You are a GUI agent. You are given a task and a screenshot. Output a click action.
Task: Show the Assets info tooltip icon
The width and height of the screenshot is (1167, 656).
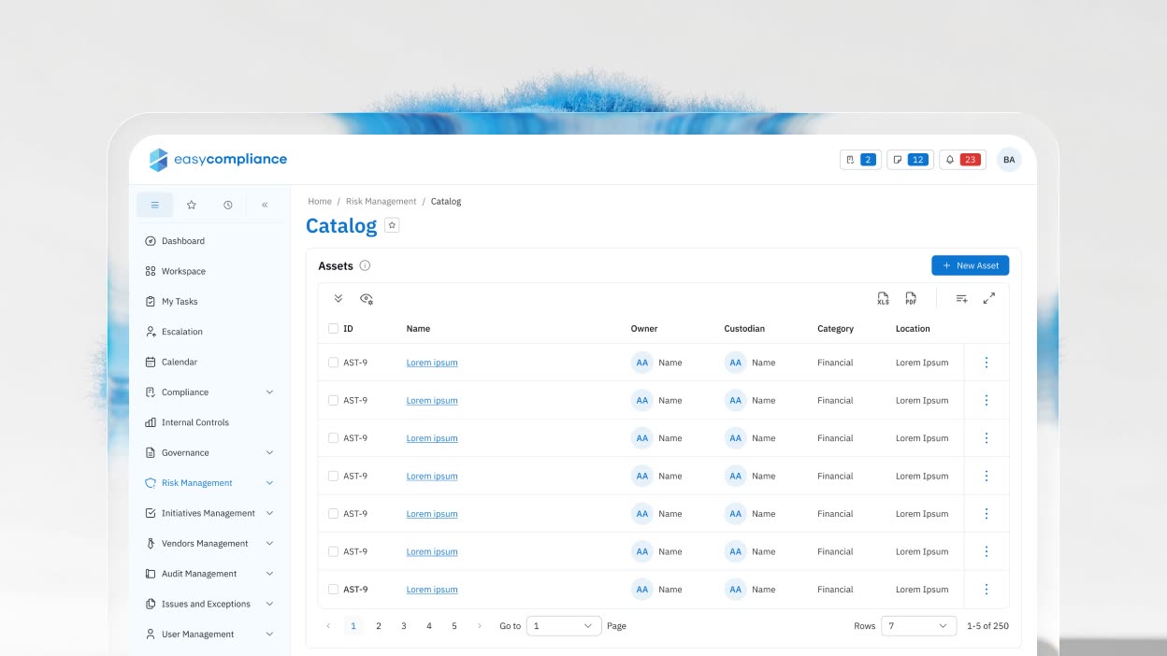(365, 265)
